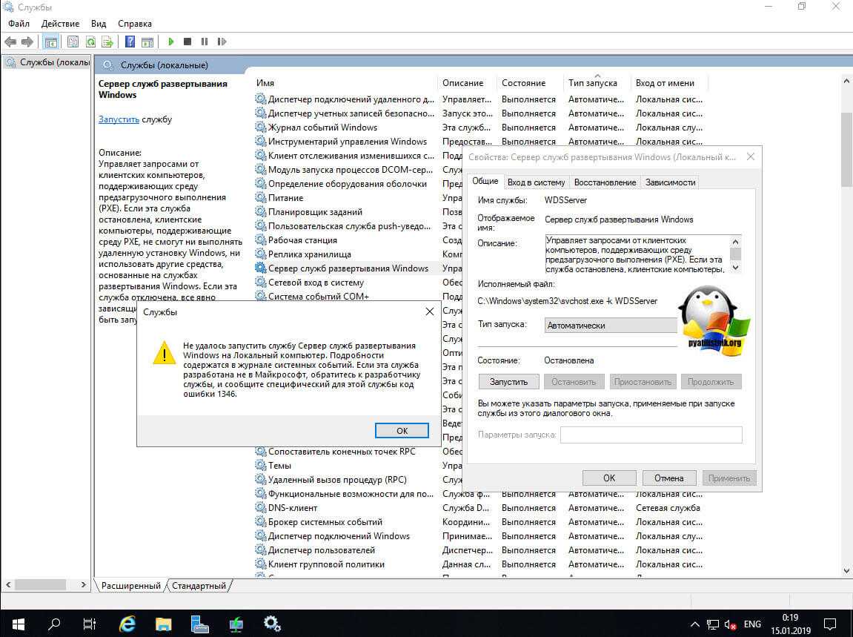Click the green Start Service toolbar icon
Screen dimensions: 853x637
tap(171, 42)
